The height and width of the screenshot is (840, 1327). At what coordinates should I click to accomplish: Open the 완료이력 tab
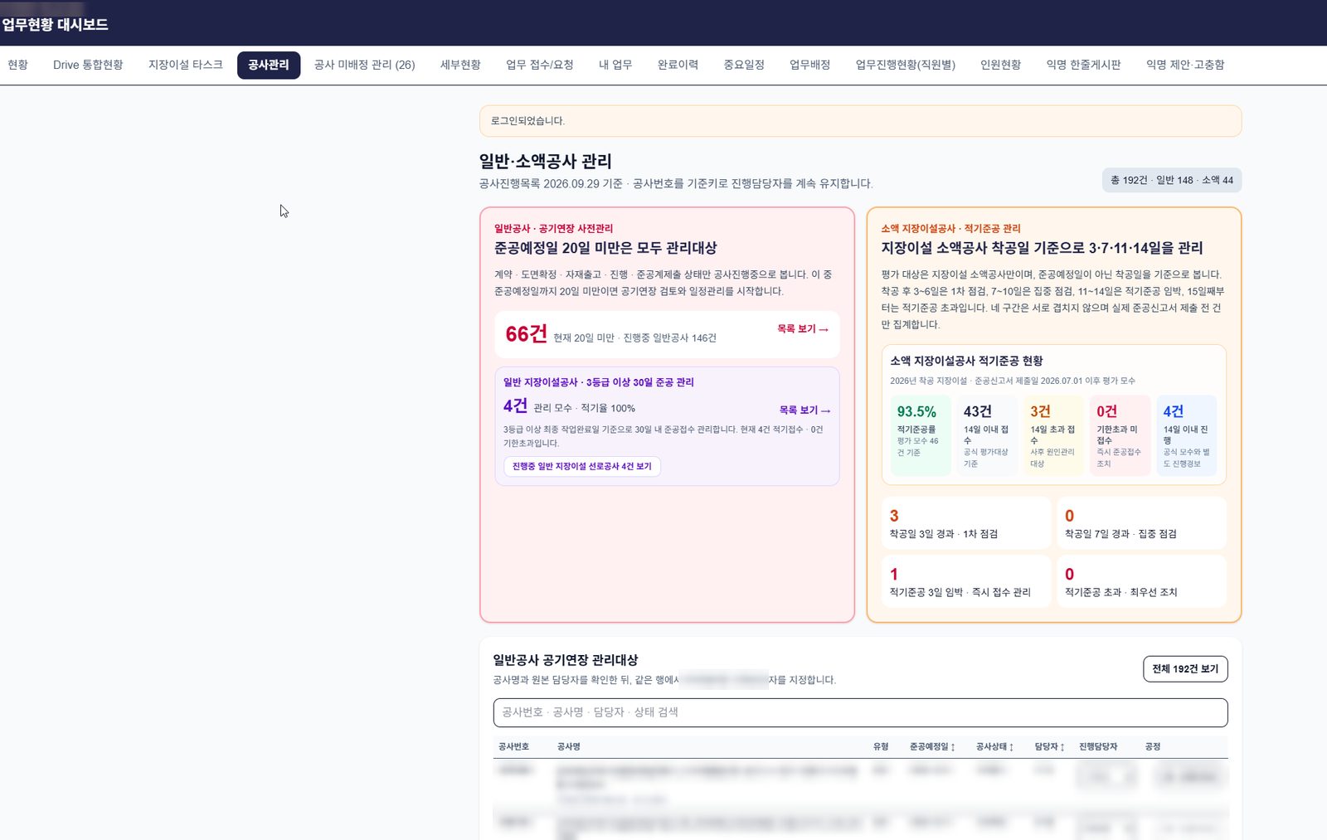[678, 65]
